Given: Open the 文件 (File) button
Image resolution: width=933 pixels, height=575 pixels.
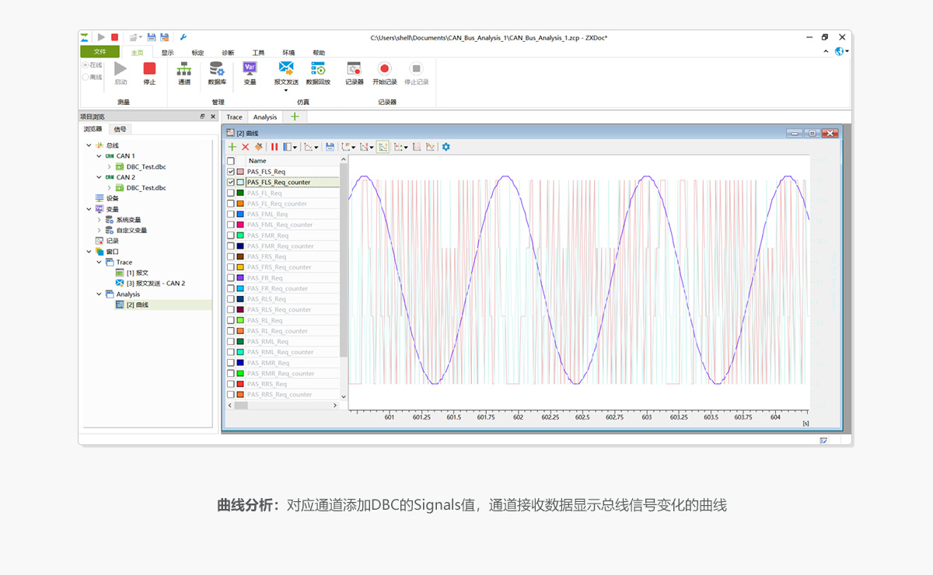Looking at the screenshot, I should pyautogui.click(x=100, y=52).
